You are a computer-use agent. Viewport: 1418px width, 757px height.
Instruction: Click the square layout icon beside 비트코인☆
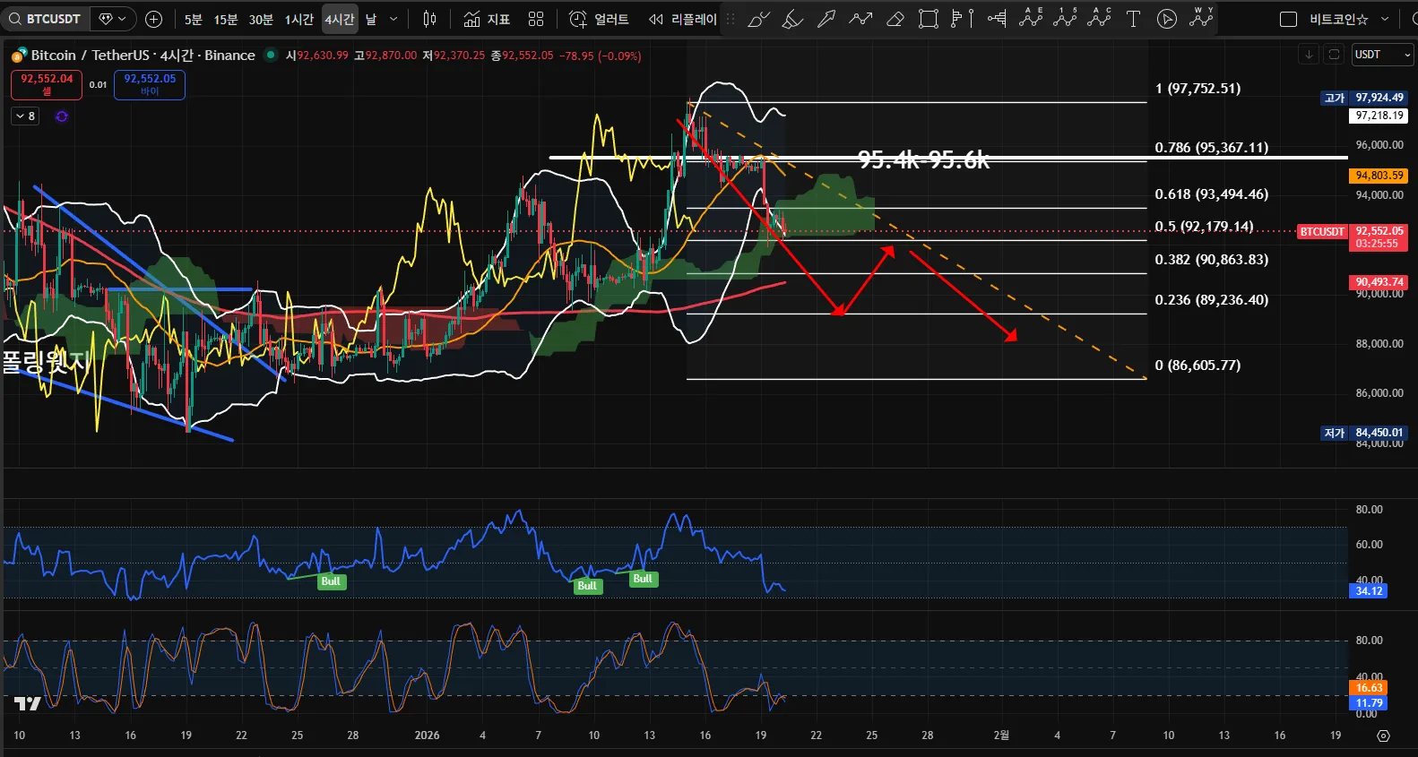pyautogui.click(x=1288, y=19)
